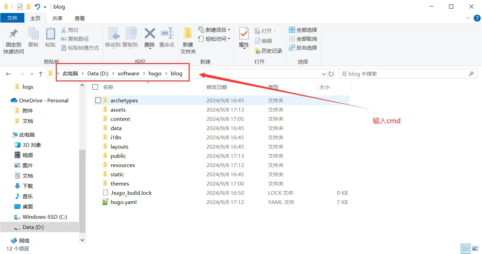Open the blue help question mark icon
Screen dimensions: 482x254
[477, 18]
